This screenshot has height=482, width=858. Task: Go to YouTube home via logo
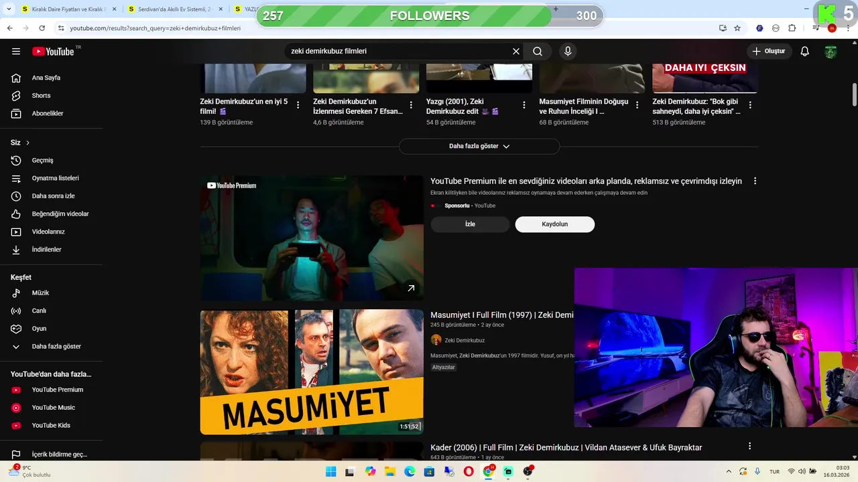click(53, 52)
